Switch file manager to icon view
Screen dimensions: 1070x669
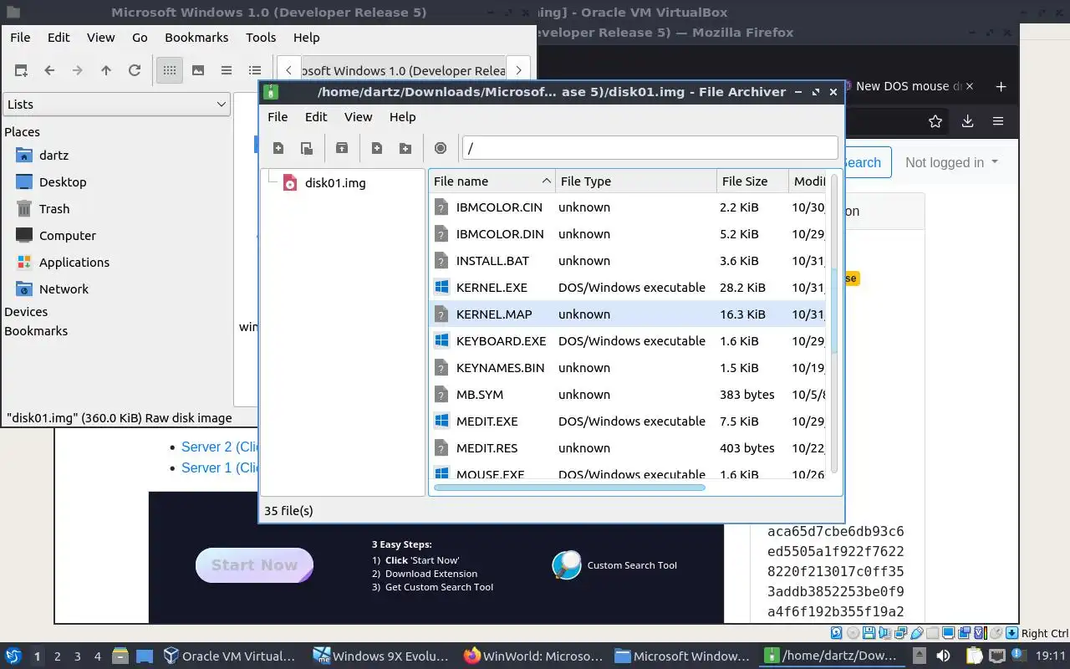170,70
